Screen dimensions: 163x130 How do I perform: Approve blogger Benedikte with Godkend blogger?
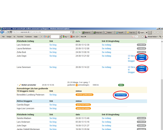(121, 95)
